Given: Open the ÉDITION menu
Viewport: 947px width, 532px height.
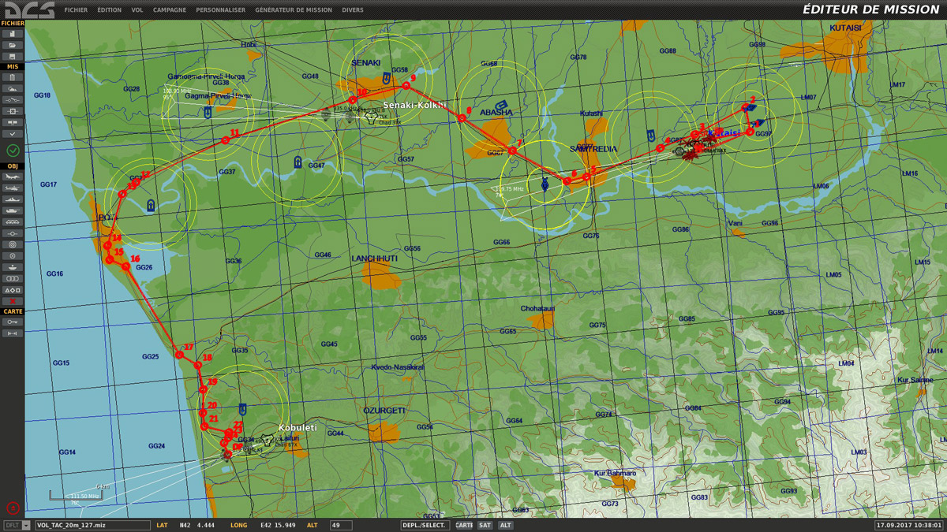Looking at the screenshot, I should click(109, 10).
